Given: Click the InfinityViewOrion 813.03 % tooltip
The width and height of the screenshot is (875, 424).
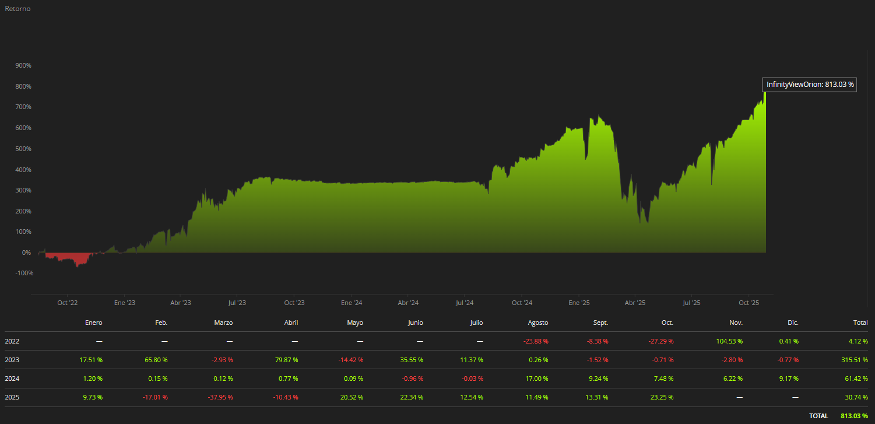Looking at the screenshot, I should coord(810,85).
